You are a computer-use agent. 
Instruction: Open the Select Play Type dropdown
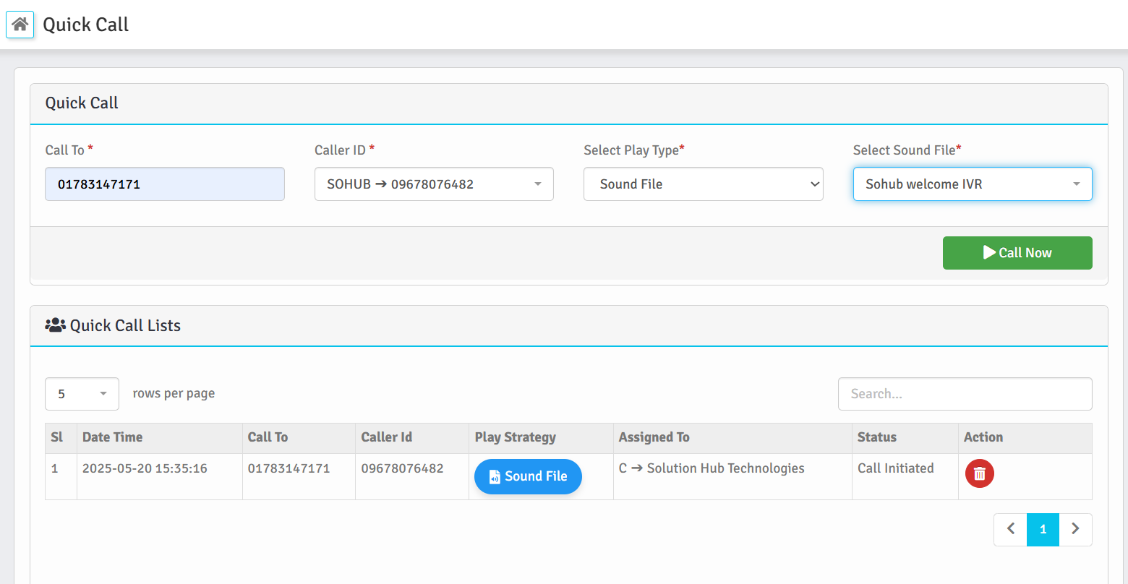(703, 184)
